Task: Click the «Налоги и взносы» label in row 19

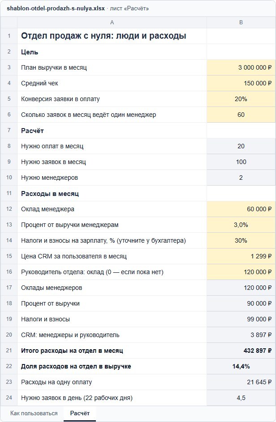Action: click(x=46, y=320)
